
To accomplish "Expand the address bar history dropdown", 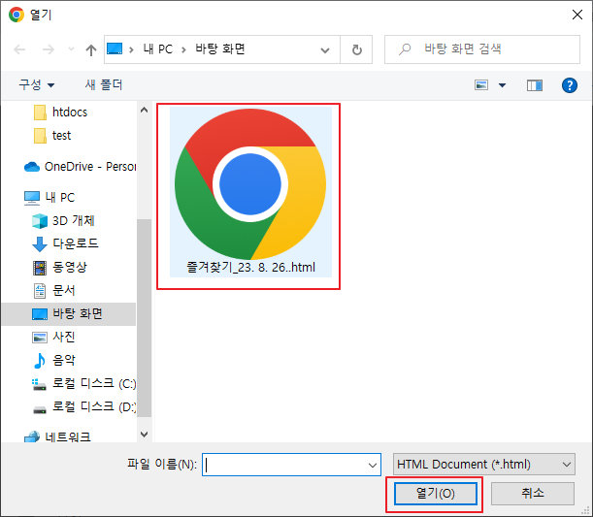I will 325,49.
